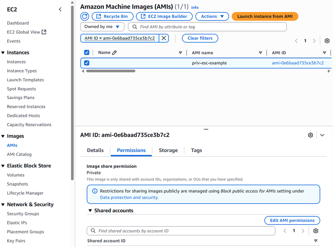Open the Tags tab
Image resolution: width=333 pixels, height=247 pixels.
(196, 150)
